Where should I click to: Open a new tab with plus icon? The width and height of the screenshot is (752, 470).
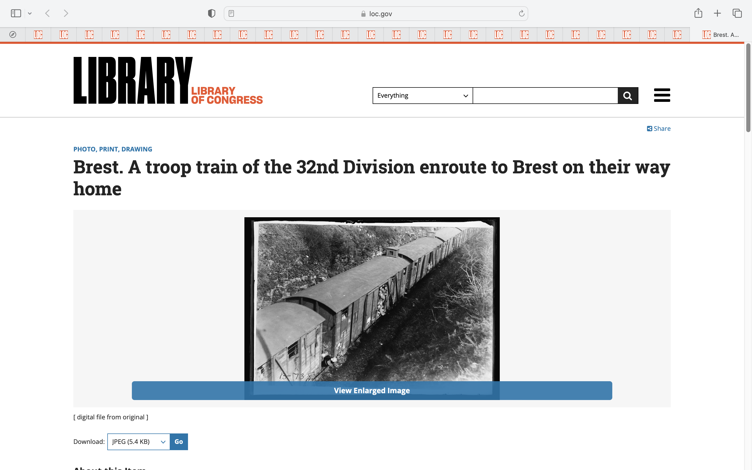coord(717,13)
